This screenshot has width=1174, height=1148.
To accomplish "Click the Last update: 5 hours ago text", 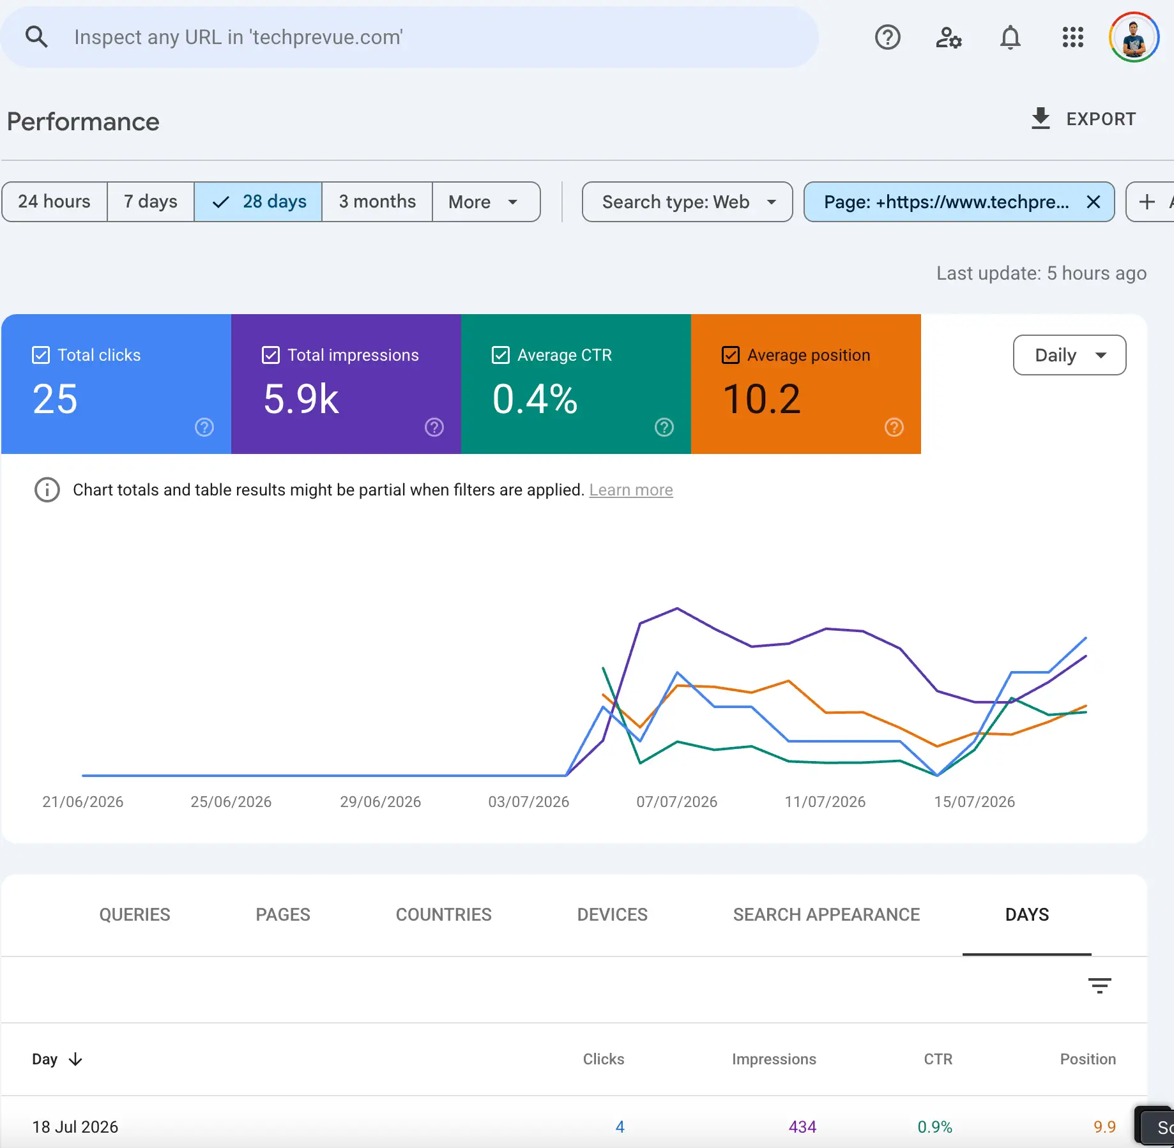I will pos(1041,273).
